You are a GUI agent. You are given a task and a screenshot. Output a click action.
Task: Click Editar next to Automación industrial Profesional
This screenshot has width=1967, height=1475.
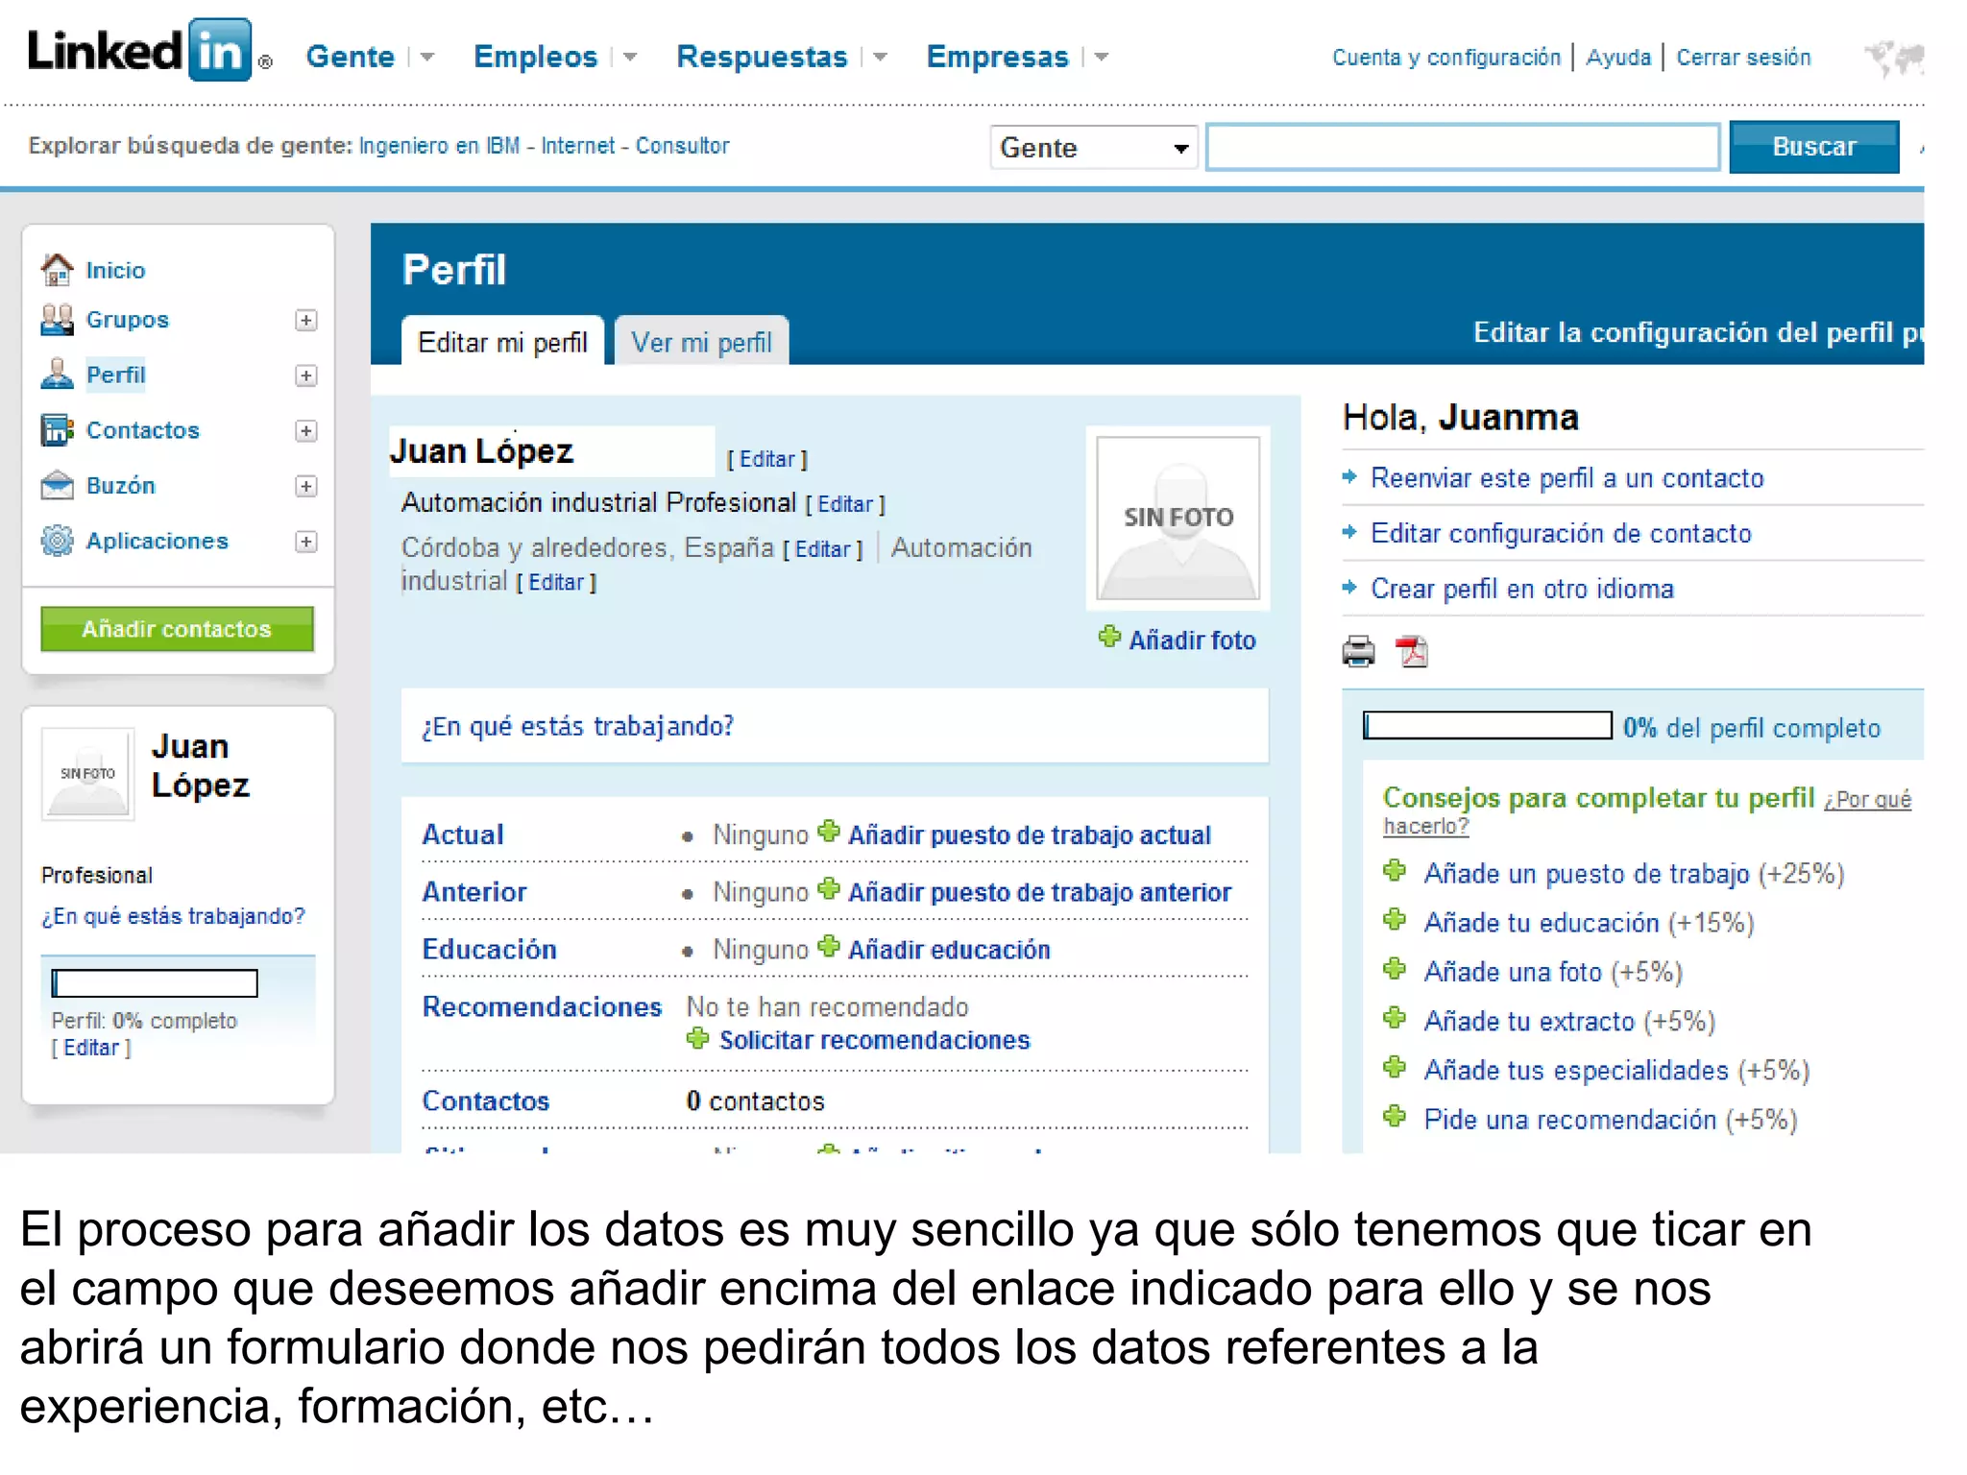pyautogui.click(x=845, y=504)
